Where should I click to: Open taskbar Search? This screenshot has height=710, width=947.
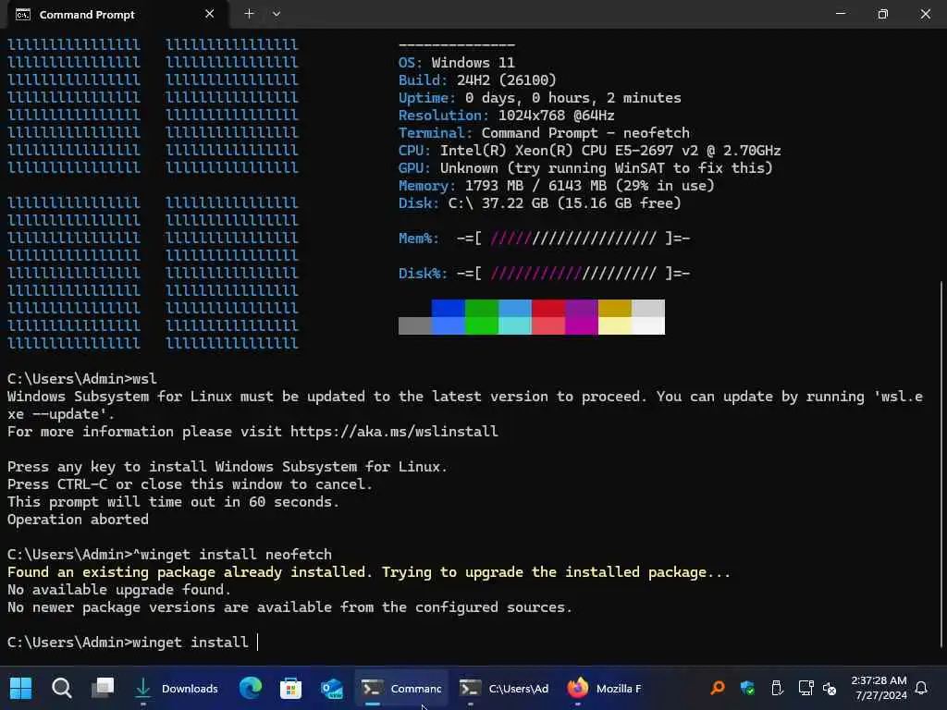62,688
